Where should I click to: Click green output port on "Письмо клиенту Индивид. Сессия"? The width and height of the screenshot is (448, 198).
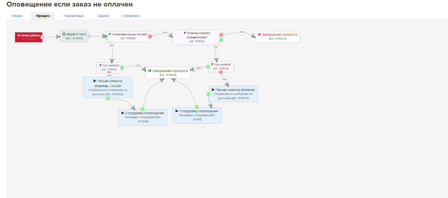coord(108,98)
